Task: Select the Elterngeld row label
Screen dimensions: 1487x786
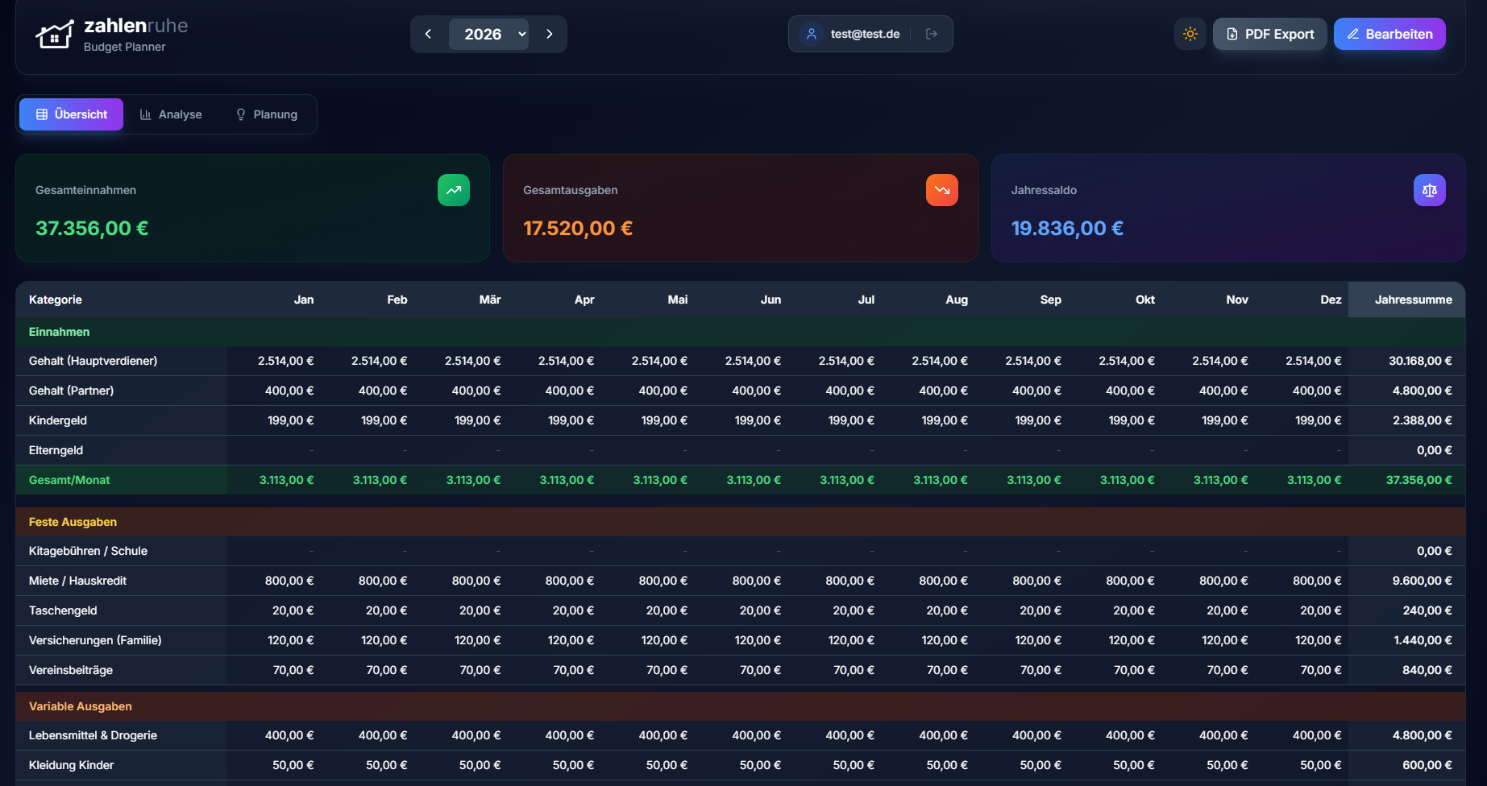Action: click(56, 449)
